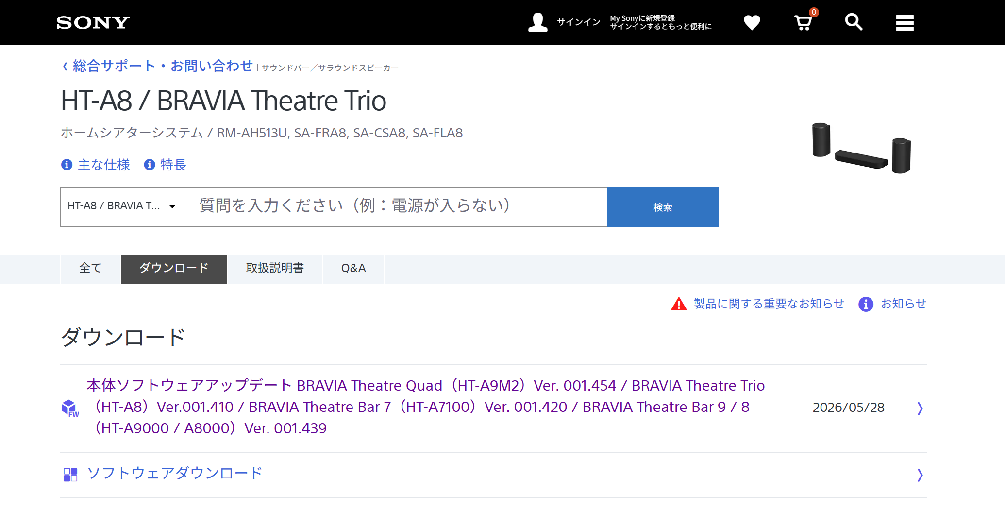Switch to the 取扱説明書 tab
1005x528 pixels.
[x=275, y=269]
